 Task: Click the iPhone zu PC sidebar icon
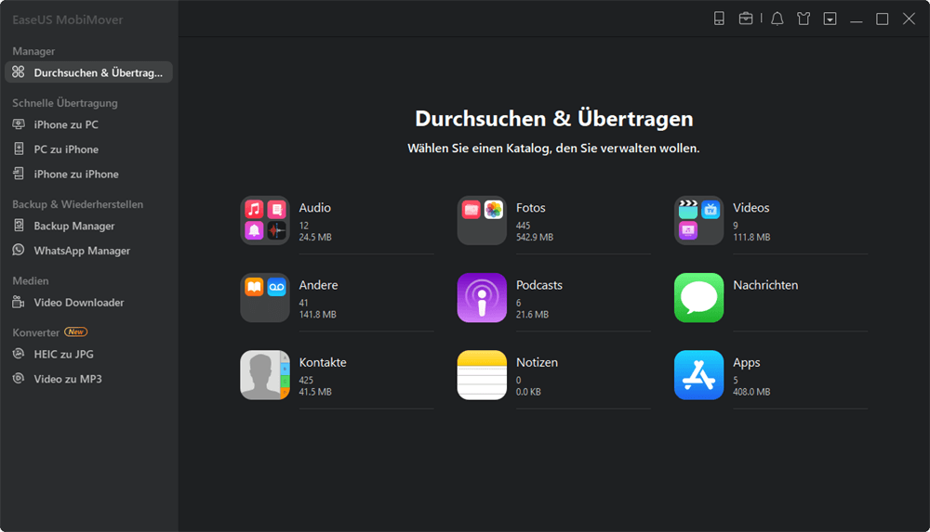19,124
